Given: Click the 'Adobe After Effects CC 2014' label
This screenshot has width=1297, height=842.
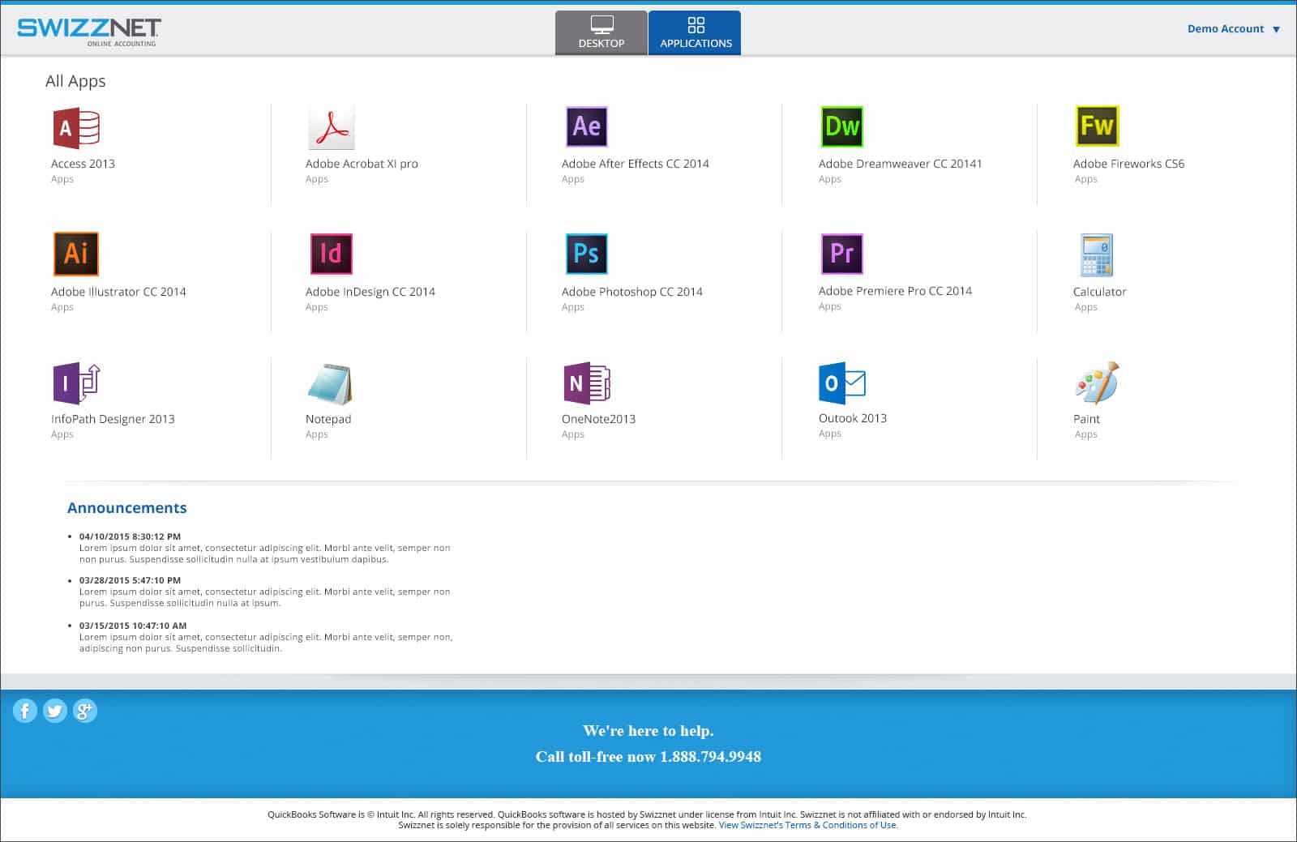Looking at the screenshot, I should pyautogui.click(x=636, y=164).
